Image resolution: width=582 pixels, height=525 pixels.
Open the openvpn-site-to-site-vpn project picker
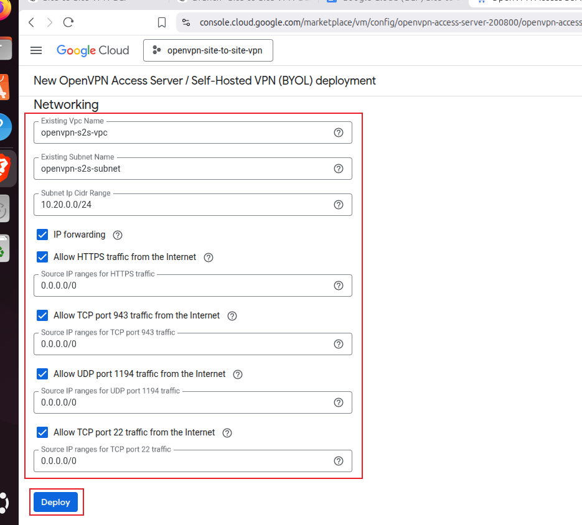(209, 50)
